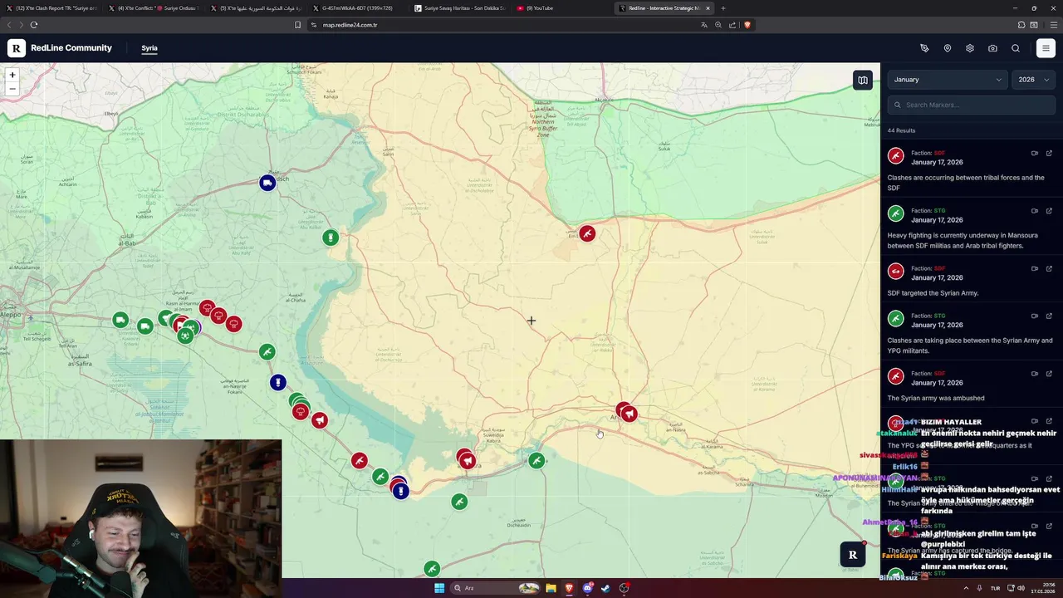Open external link of SDF targeted Syrian Army entry
The image size is (1063, 598).
pos(1049,268)
